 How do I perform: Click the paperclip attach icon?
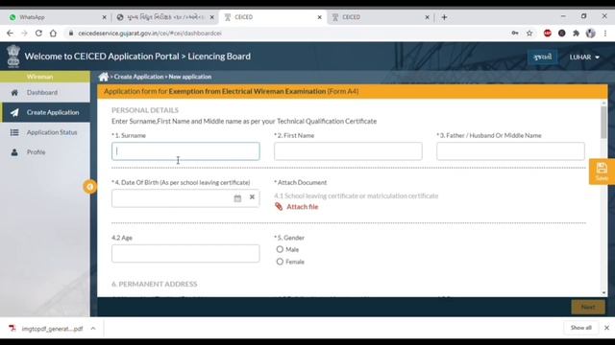point(279,207)
